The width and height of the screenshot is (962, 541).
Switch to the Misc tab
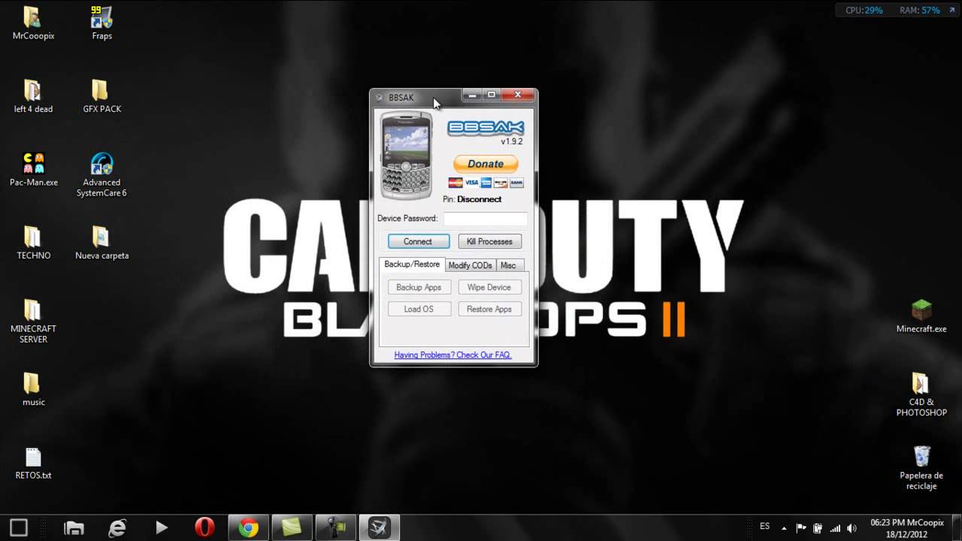509,265
